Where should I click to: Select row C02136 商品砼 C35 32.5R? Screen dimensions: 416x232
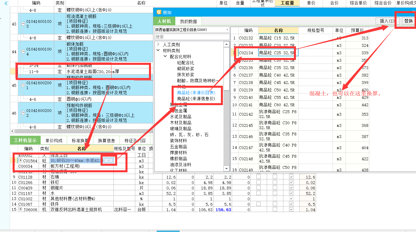(x=300, y=68)
